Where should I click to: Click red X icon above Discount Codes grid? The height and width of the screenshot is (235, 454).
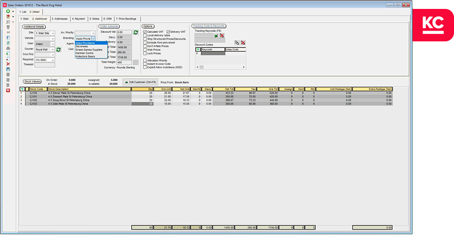tap(243, 43)
